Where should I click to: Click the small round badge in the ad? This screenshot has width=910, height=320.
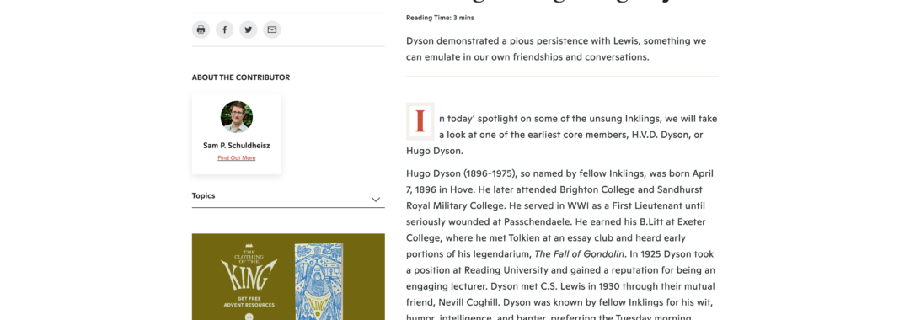point(249,317)
